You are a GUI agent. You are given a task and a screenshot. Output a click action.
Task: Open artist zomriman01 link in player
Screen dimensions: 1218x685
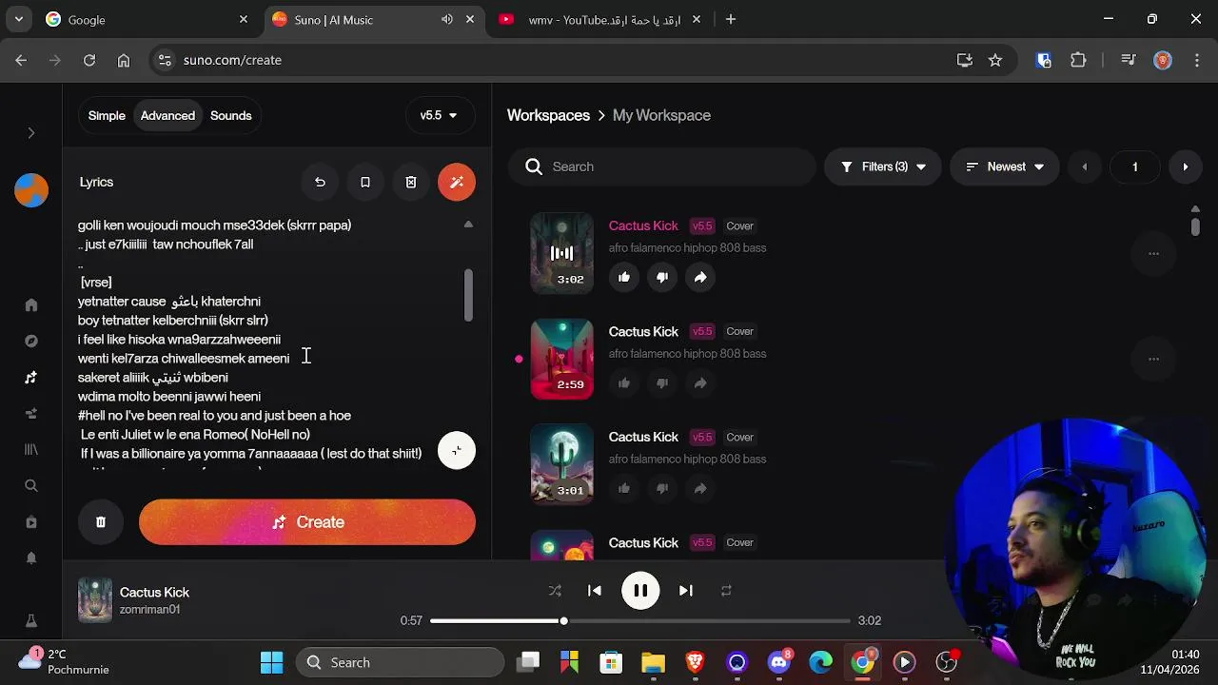click(149, 610)
